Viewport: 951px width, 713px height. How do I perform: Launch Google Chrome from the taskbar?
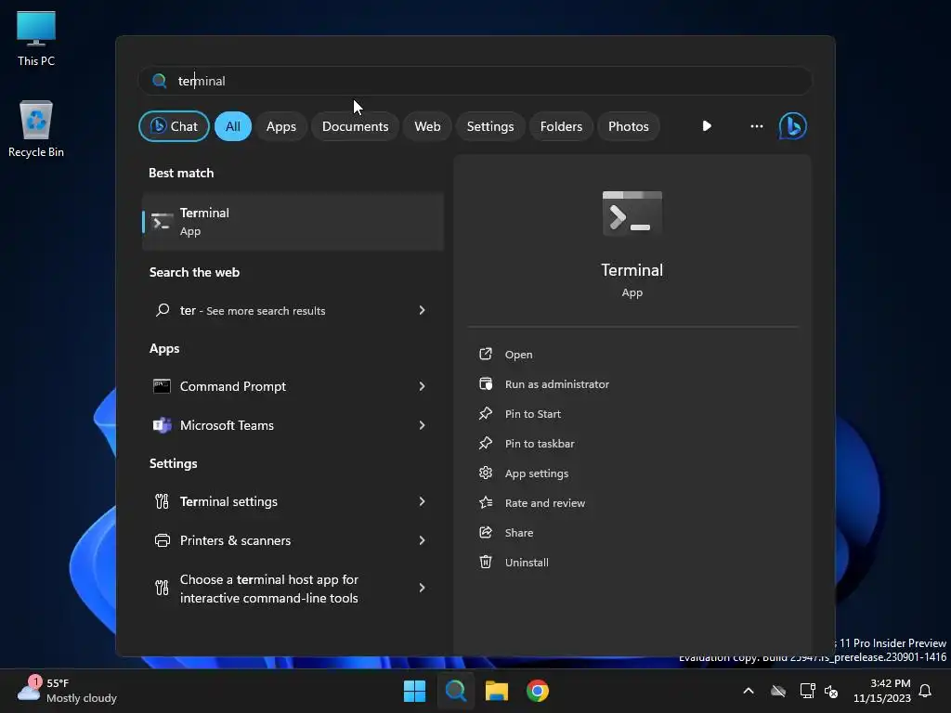point(538,691)
